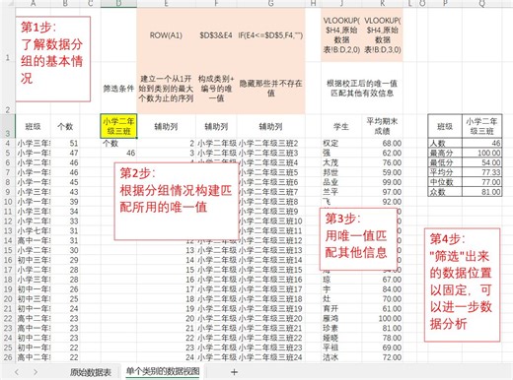Click the 高中一年 cell in row 14
This screenshot has height=380, width=513.
click(x=33, y=240)
